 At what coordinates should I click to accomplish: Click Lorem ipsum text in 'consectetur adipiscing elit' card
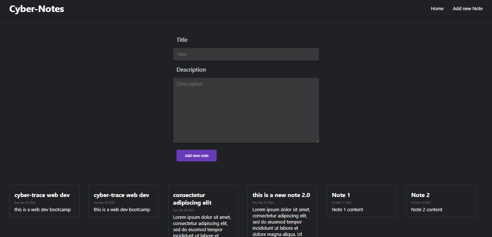202,226
